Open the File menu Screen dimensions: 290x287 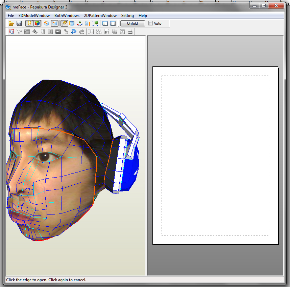11,16
